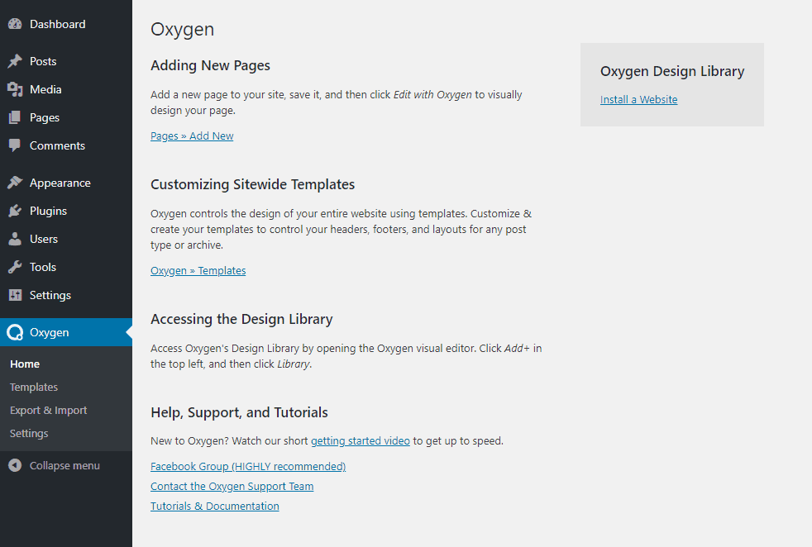Open Templates under the Oxygen menu

(x=34, y=386)
